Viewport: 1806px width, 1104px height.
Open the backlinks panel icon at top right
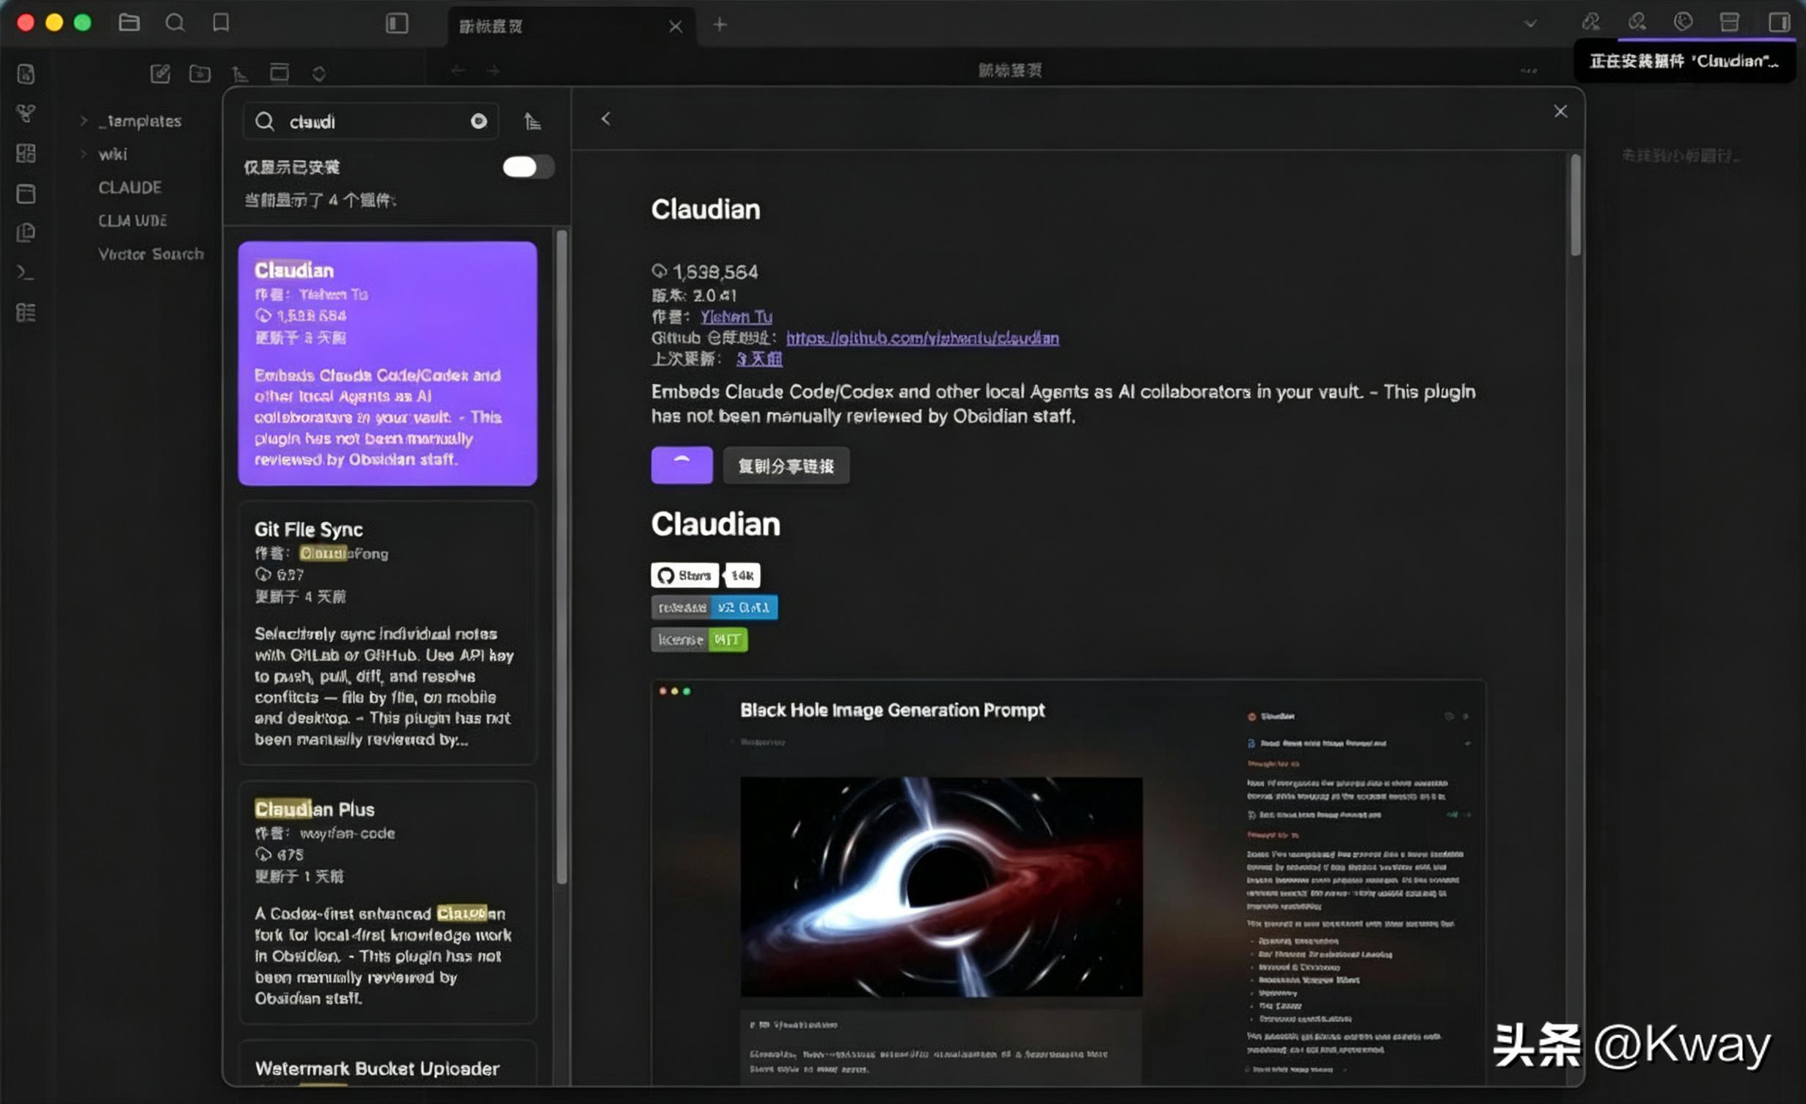pyautogui.click(x=1590, y=22)
